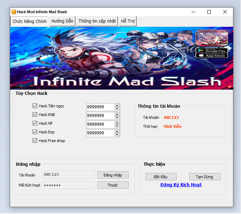Toggle the Hack Exp checkbox

point(35,132)
